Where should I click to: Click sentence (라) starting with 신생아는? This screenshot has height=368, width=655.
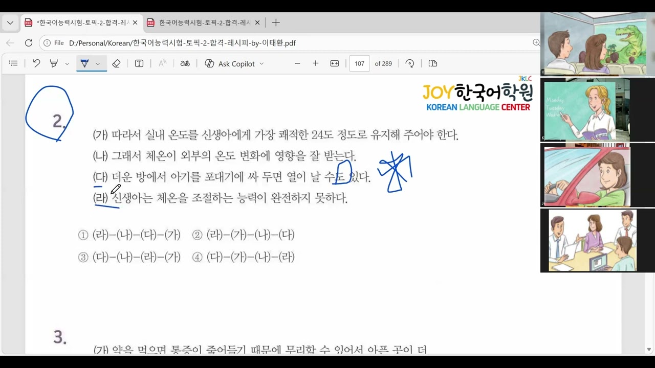(x=220, y=198)
